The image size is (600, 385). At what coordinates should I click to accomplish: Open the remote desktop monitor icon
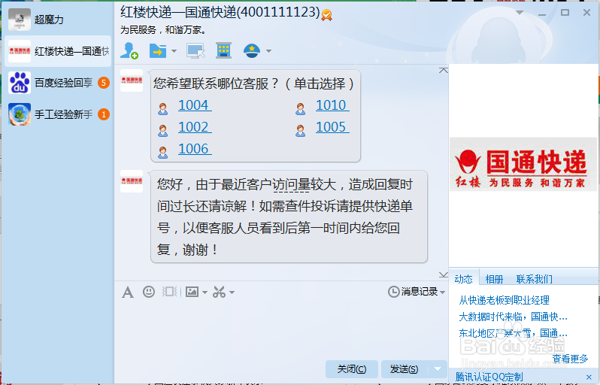[195, 51]
